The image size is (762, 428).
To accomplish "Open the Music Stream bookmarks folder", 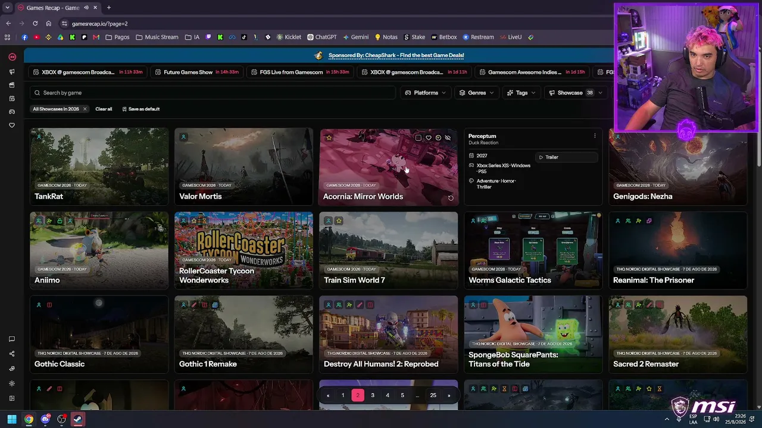I will coord(157,37).
